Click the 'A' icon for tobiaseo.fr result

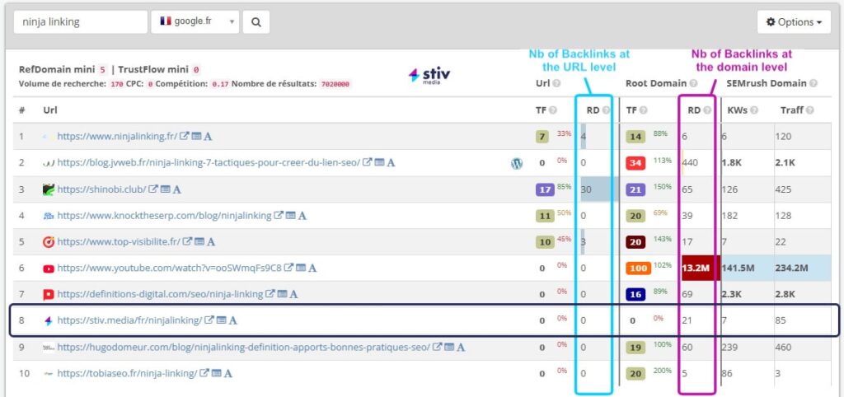pyautogui.click(x=227, y=374)
